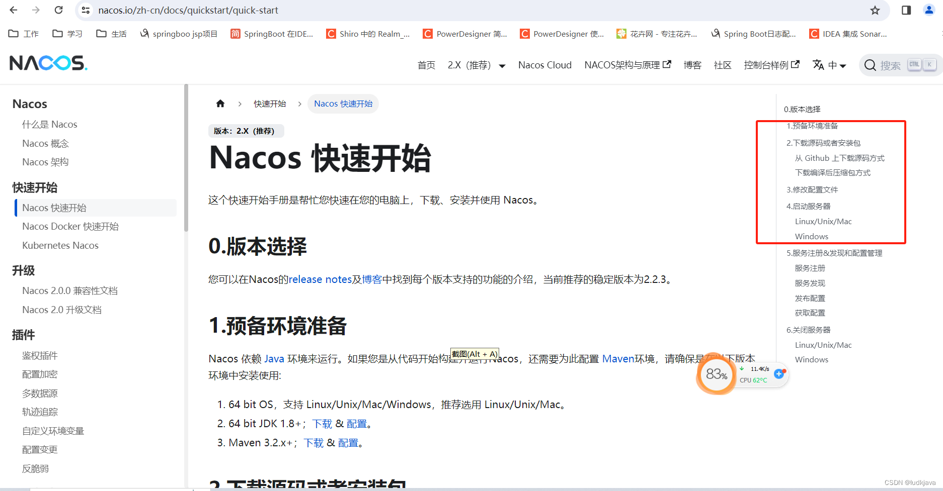943x491 pixels.
Task: Expand the 2.X (推荐) version dropdown
Action: [x=477, y=65]
